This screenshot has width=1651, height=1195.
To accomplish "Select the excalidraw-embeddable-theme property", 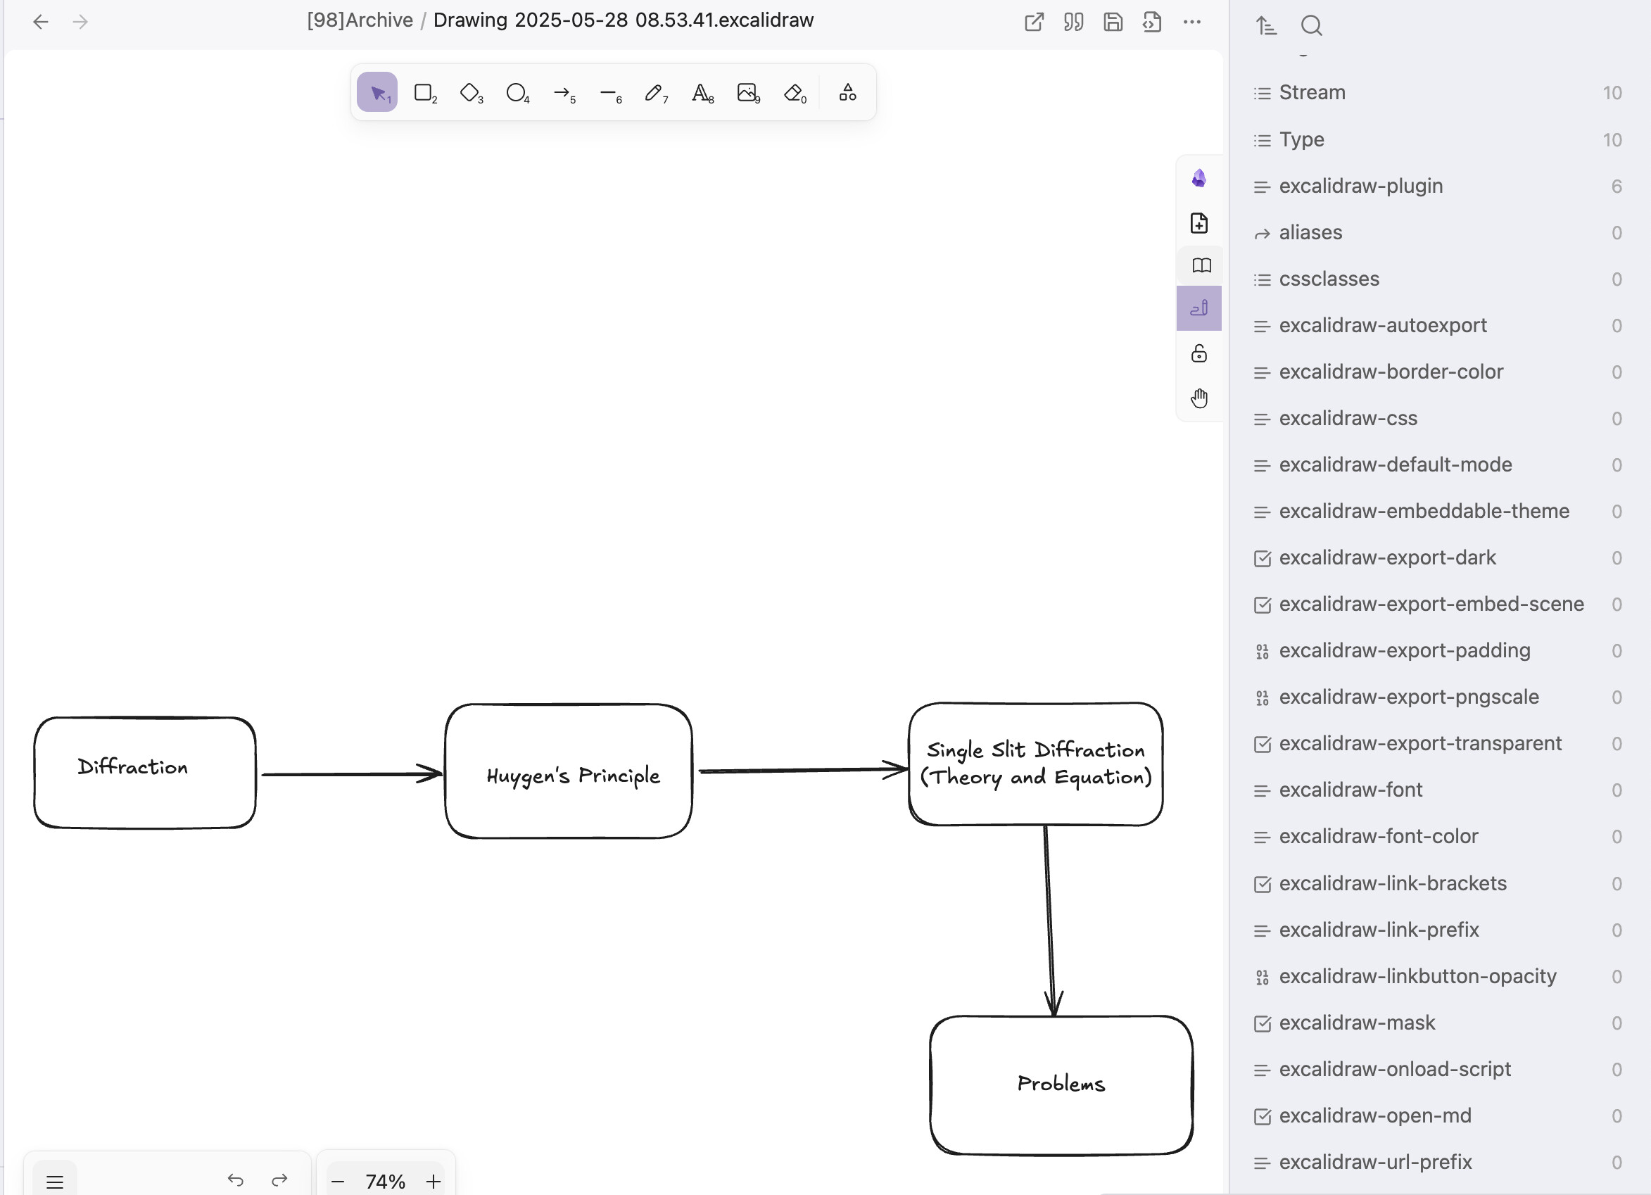I will tap(1437, 511).
